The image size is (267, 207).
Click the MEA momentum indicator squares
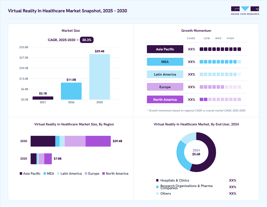click(220, 62)
